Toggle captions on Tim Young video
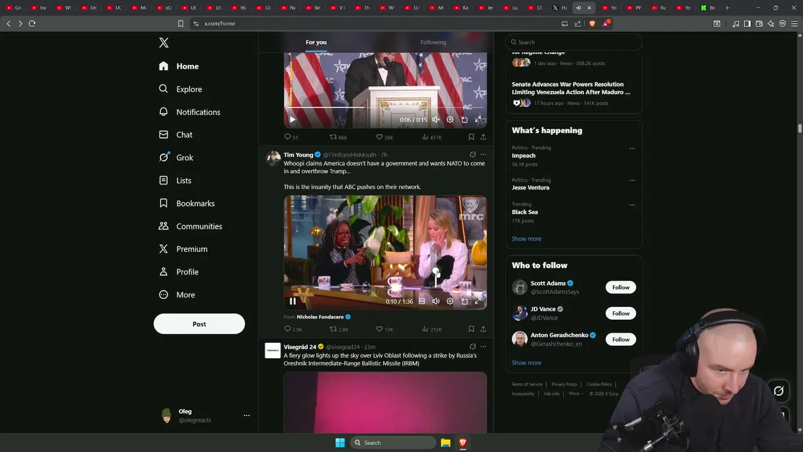 [x=422, y=301]
